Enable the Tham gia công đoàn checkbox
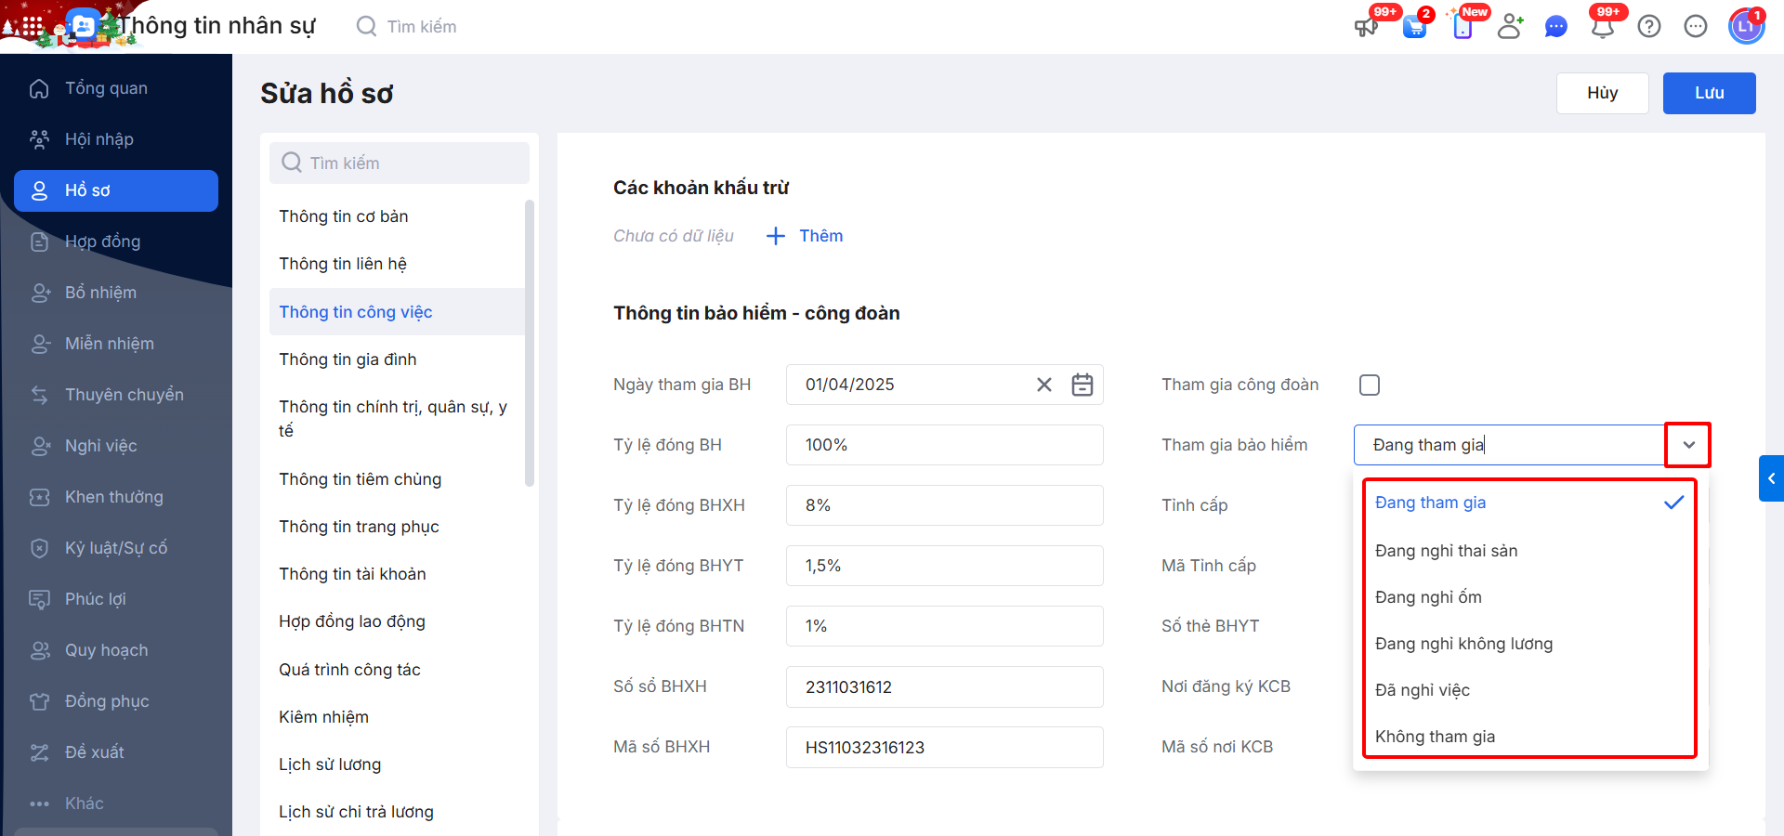Screen dimensions: 1784x836 pos(1370,385)
